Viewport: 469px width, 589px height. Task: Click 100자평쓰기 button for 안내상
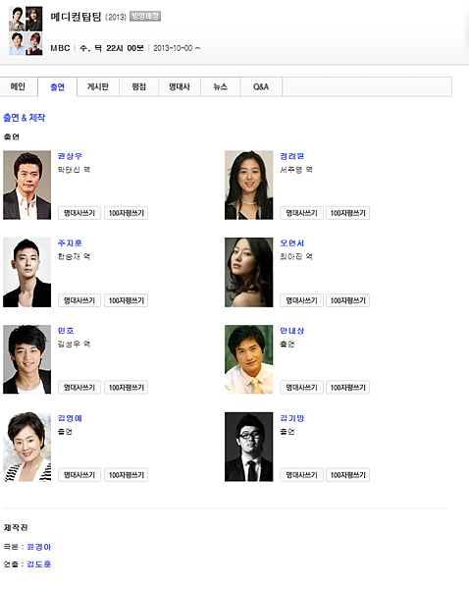tap(347, 388)
